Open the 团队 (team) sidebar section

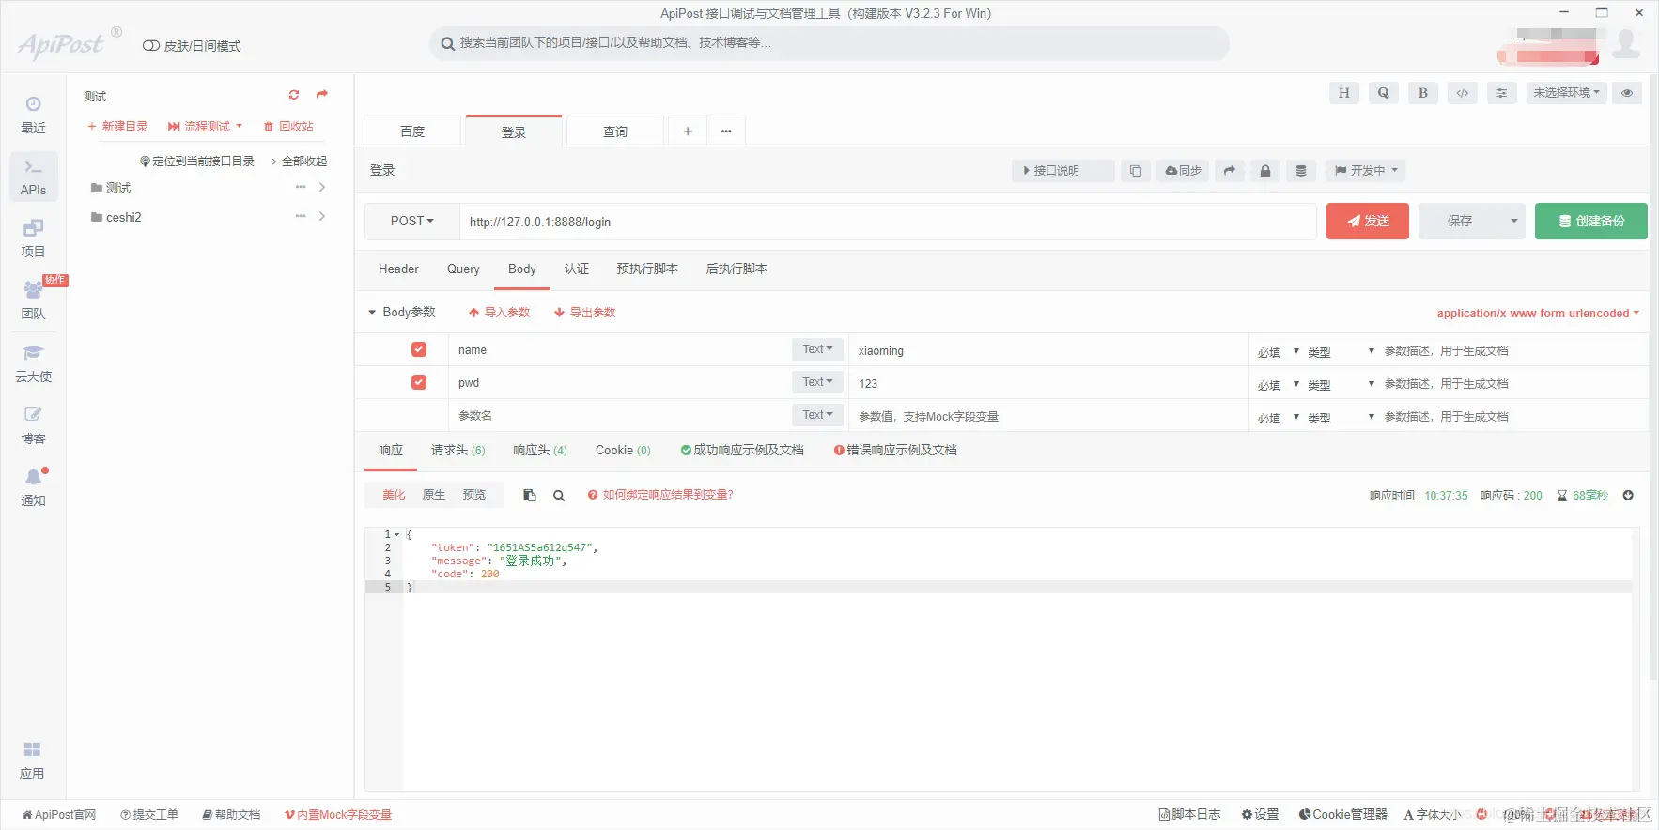coord(33,300)
